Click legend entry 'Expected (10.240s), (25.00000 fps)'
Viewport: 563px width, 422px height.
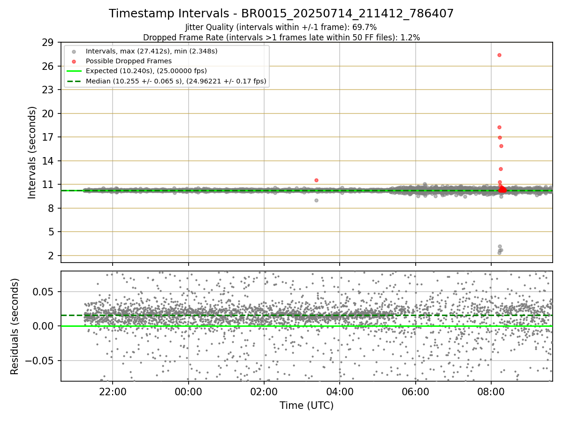pyautogui.click(x=146, y=71)
